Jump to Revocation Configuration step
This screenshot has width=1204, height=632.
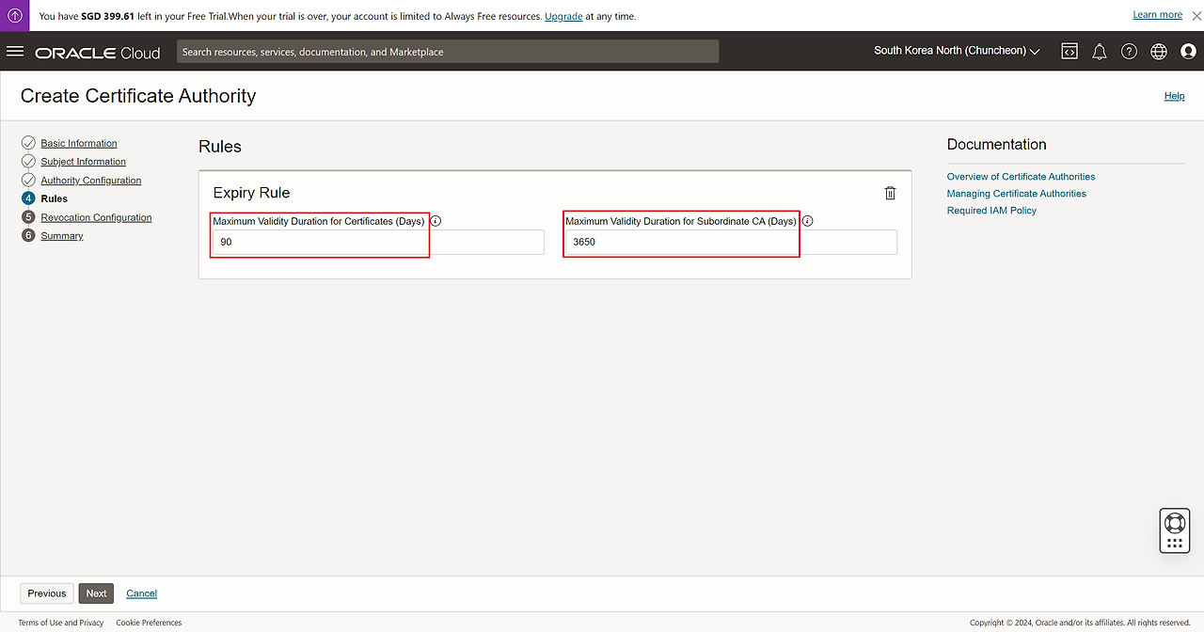(96, 217)
